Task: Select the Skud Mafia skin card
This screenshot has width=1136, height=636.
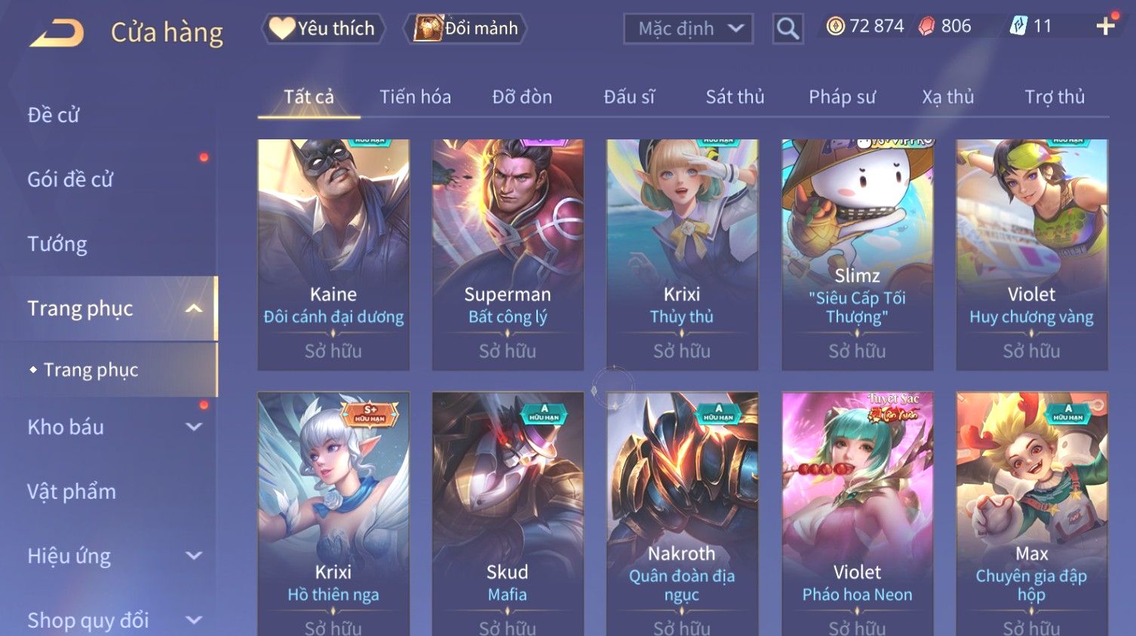Action: coord(508,514)
